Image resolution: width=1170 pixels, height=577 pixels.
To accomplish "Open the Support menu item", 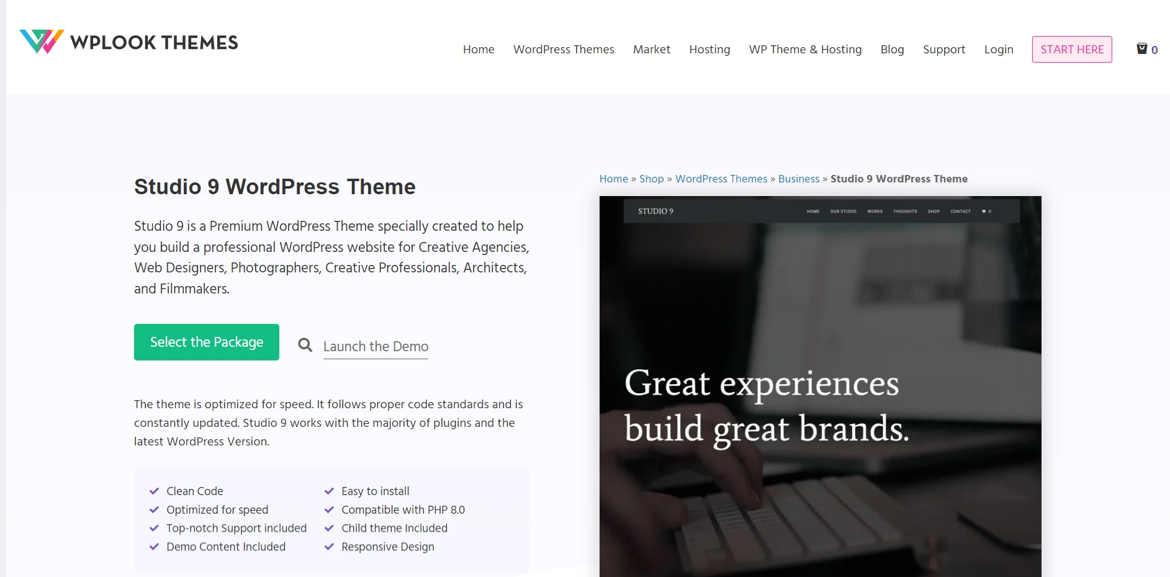I will tap(944, 49).
